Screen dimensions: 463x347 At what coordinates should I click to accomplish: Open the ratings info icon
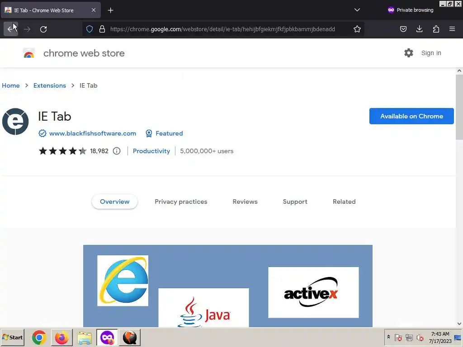tap(117, 151)
